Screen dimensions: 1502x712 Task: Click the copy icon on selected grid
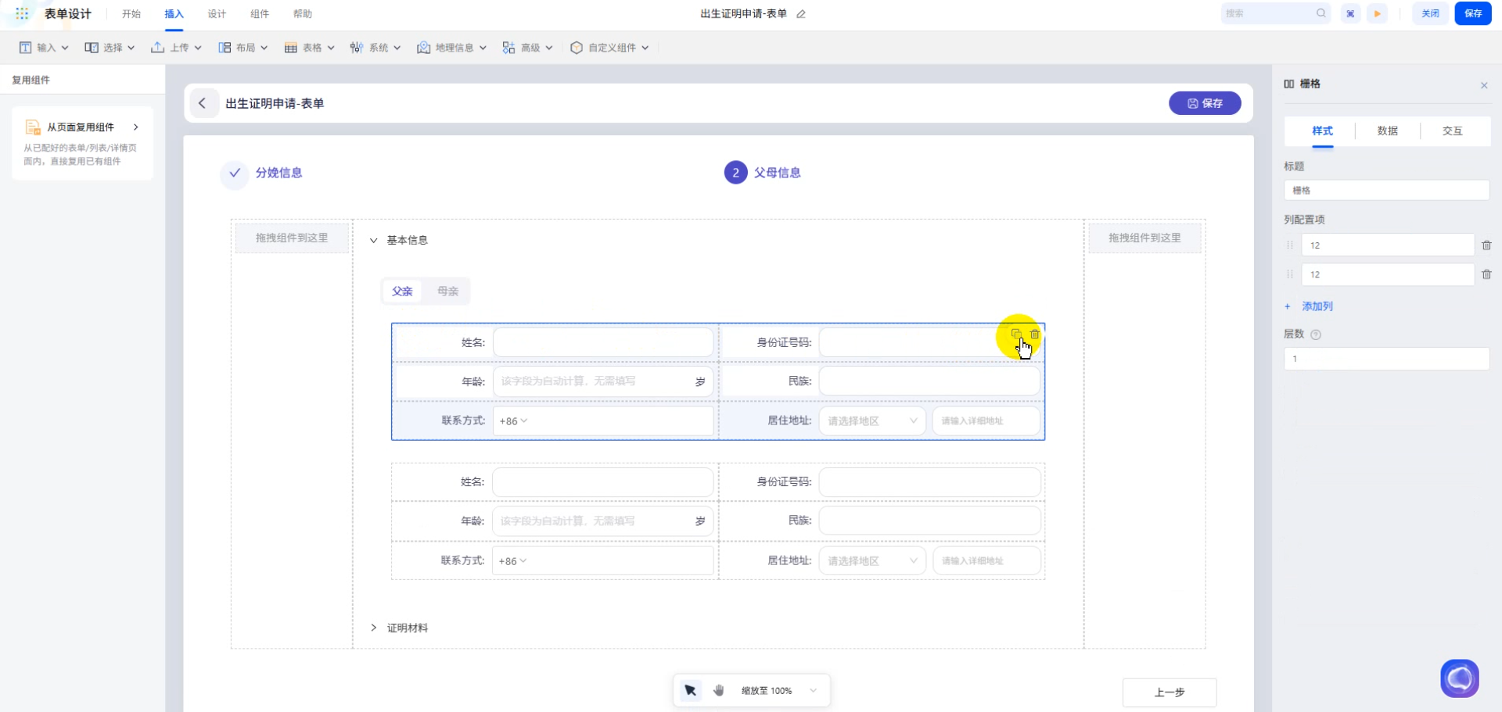click(1016, 334)
